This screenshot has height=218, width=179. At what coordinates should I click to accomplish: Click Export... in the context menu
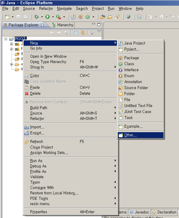(x=70, y=133)
